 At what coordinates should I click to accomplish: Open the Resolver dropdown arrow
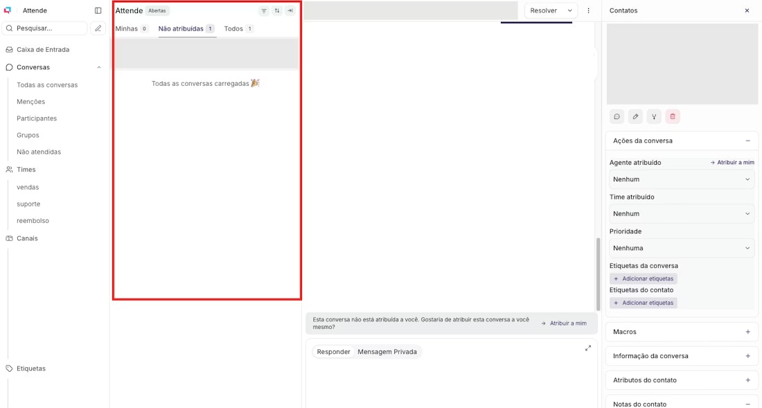click(x=569, y=10)
